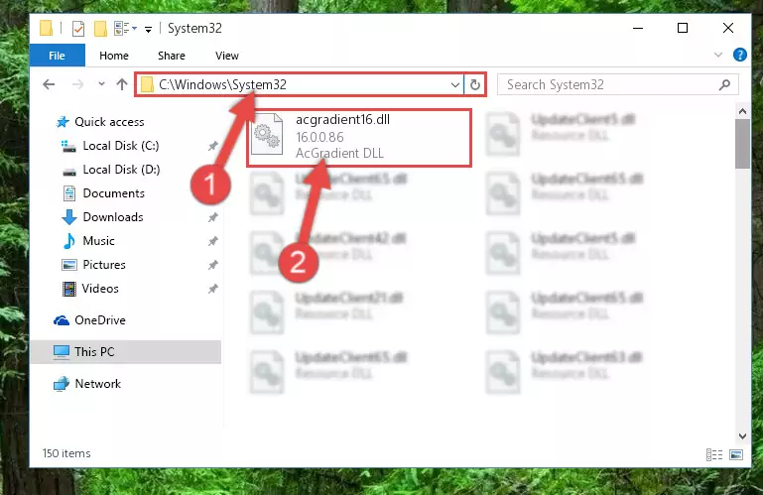This screenshot has width=763, height=495.
Task: Switch to the View ribbon tab
Action: pos(227,56)
